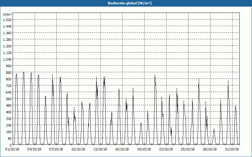Viewport: 252px width, 157px height.
Task: Click the 25/10/18 date label
Action: pos(188,149)
